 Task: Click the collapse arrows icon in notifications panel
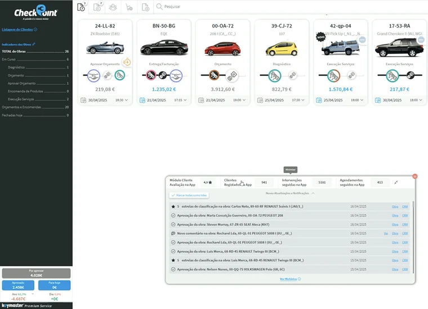pyautogui.click(x=396, y=183)
